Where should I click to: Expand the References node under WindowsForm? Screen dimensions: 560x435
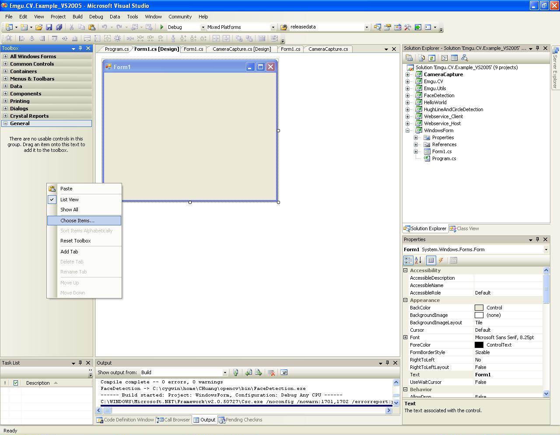click(416, 144)
